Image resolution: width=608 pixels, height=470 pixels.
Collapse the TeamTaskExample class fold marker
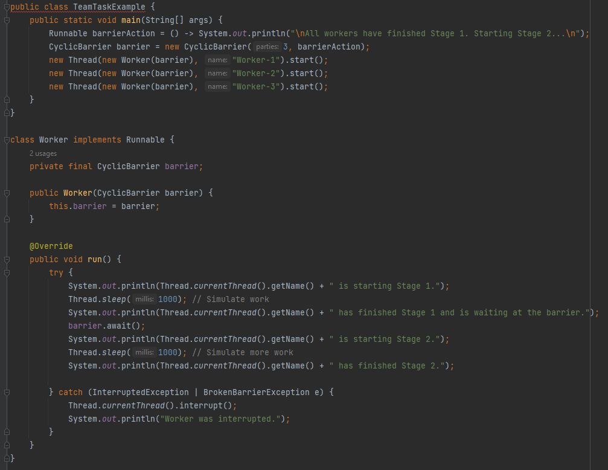pos(7,7)
